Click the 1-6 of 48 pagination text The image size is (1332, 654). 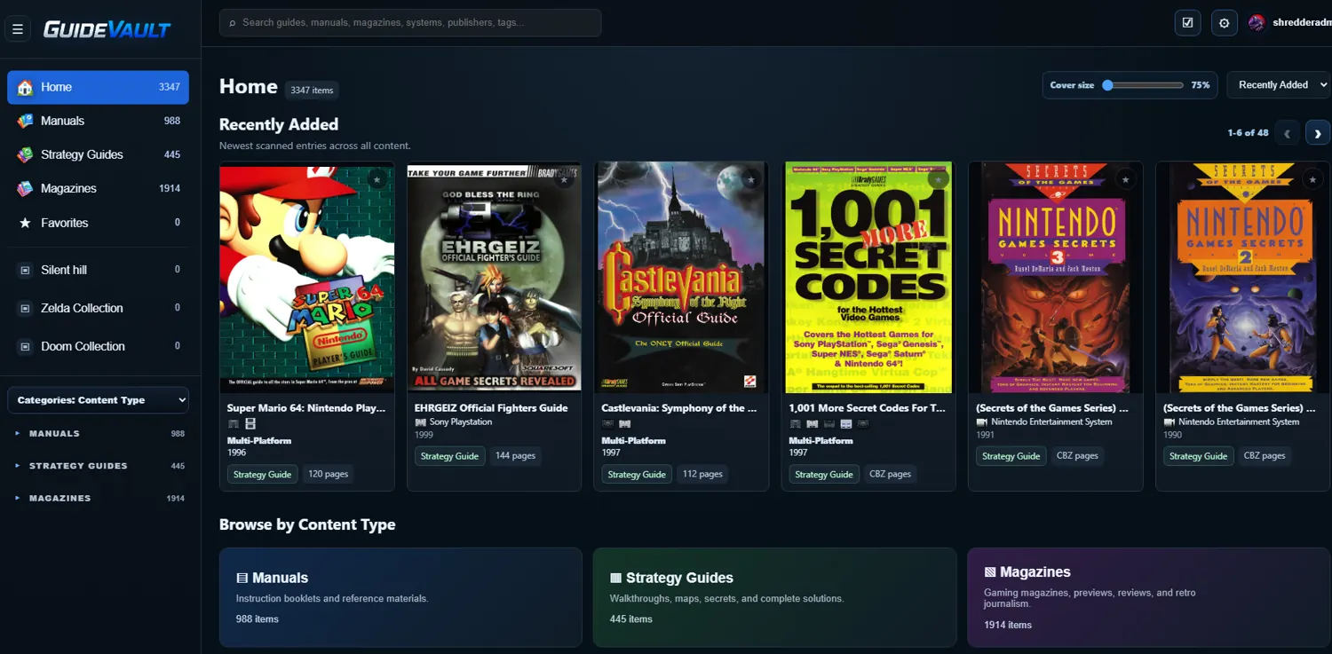(1248, 133)
